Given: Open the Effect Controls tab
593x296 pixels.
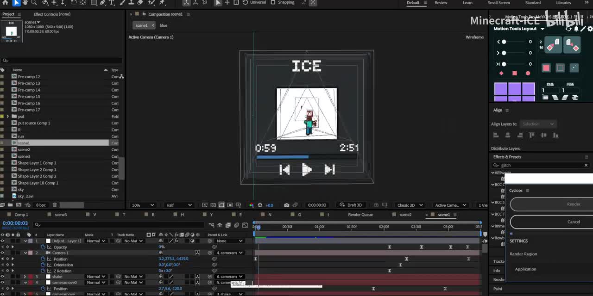Looking at the screenshot, I should coord(52,14).
